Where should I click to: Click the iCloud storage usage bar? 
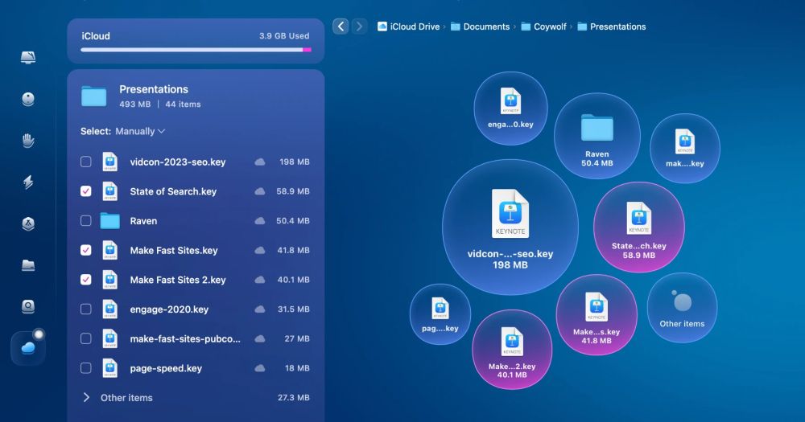pyautogui.click(x=196, y=50)
